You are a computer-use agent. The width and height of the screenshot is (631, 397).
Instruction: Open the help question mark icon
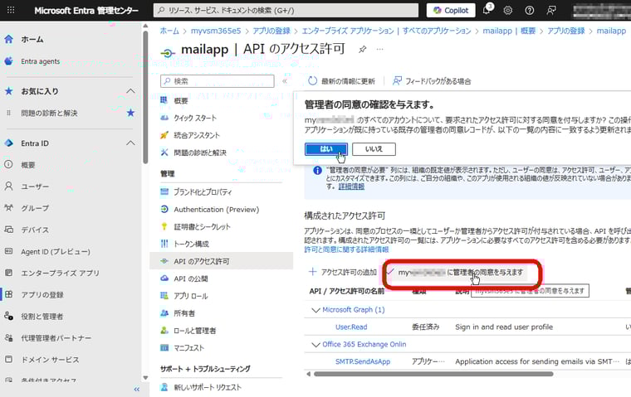click(x=530, y=11)
